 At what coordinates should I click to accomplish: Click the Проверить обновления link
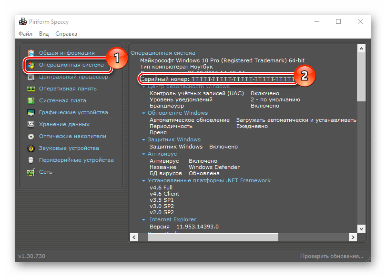coord(332,256)
